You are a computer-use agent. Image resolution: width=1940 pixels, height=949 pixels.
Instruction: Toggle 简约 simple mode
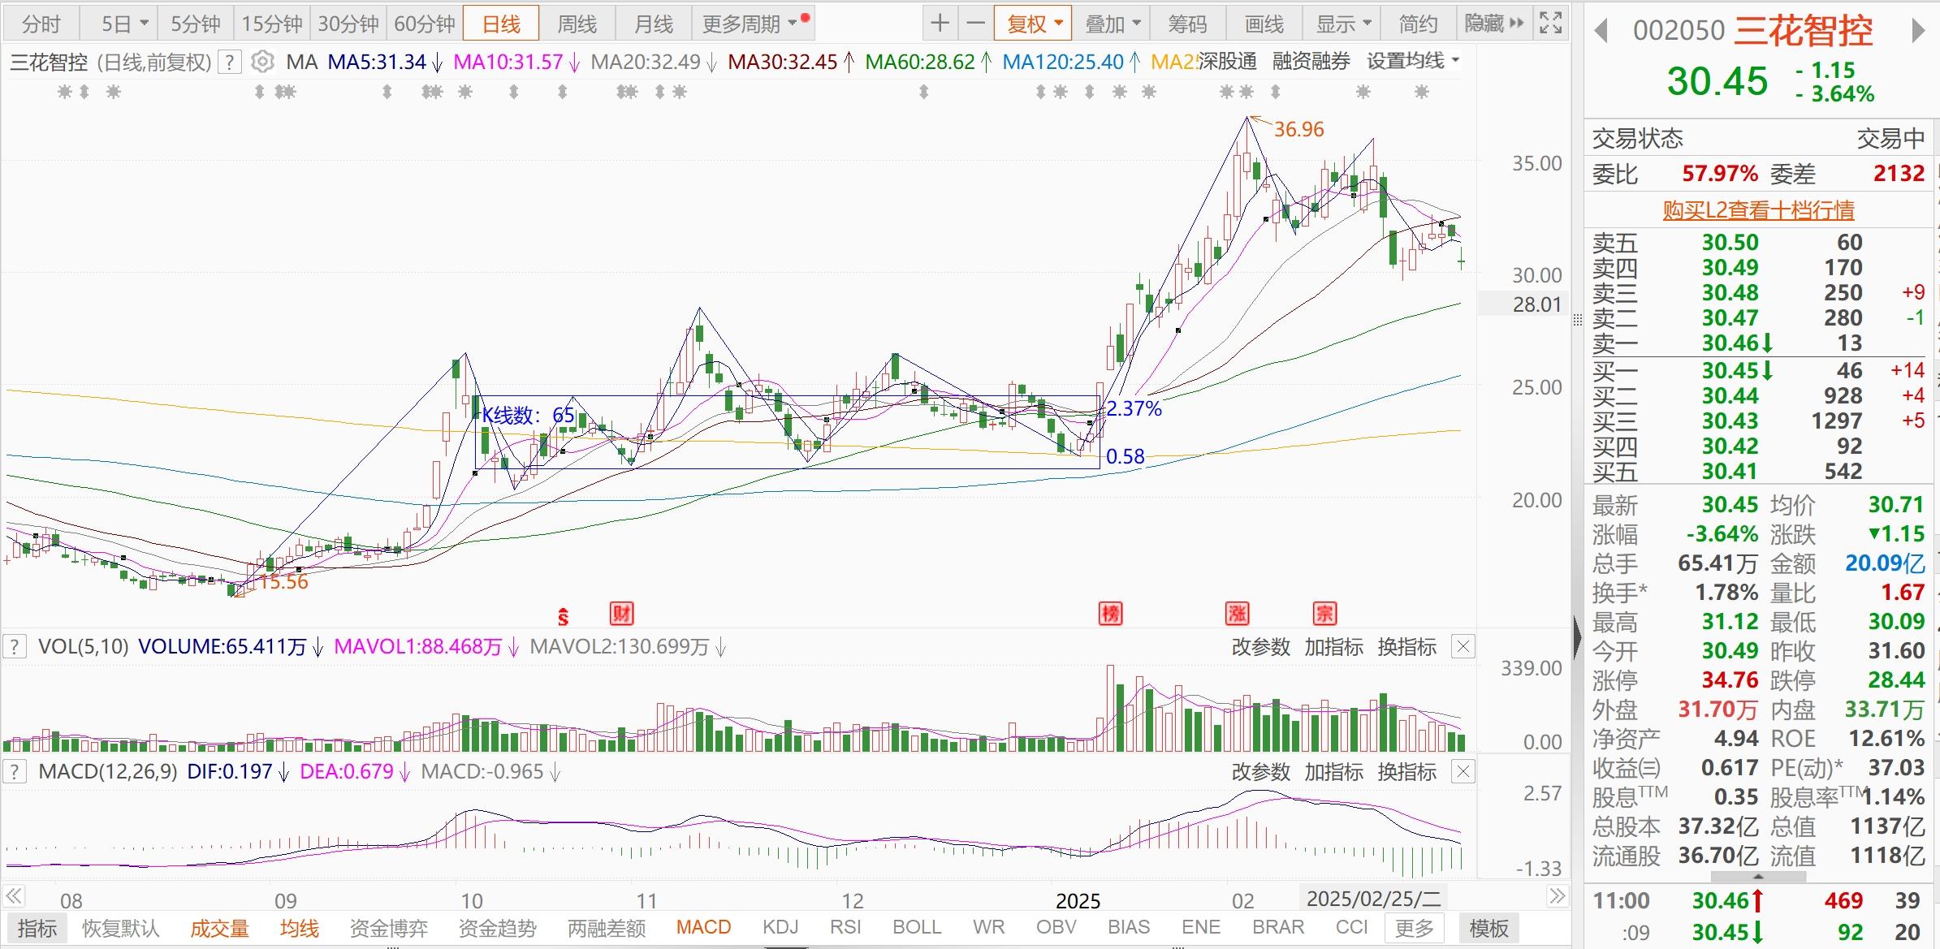click(1418, 24)
